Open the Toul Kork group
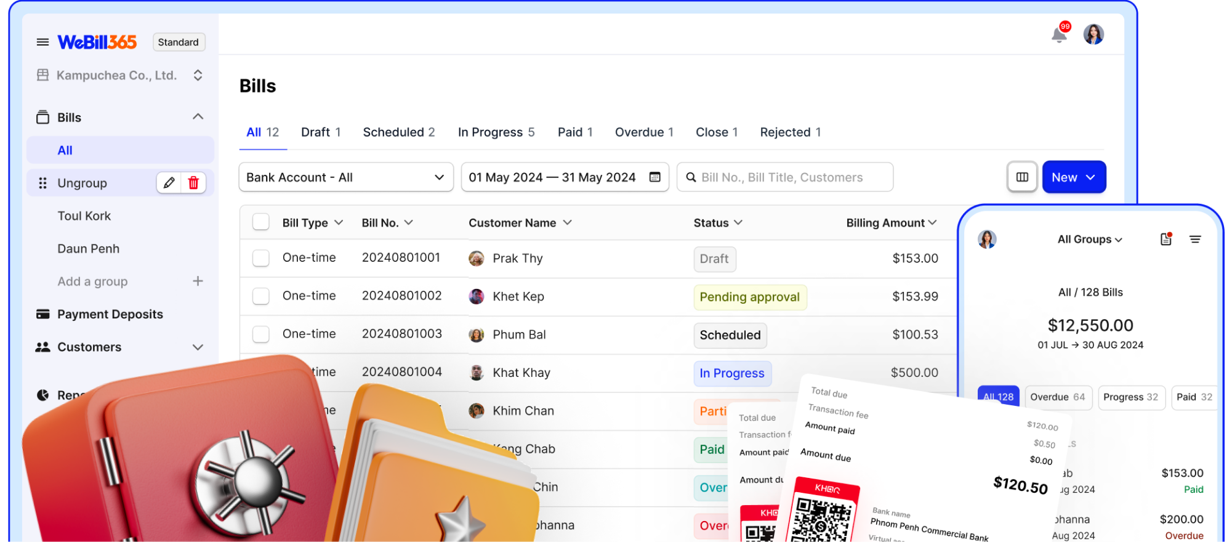The width and height of the screenshot is (1232, 542). pyautogui.click(x=84, y=216)
